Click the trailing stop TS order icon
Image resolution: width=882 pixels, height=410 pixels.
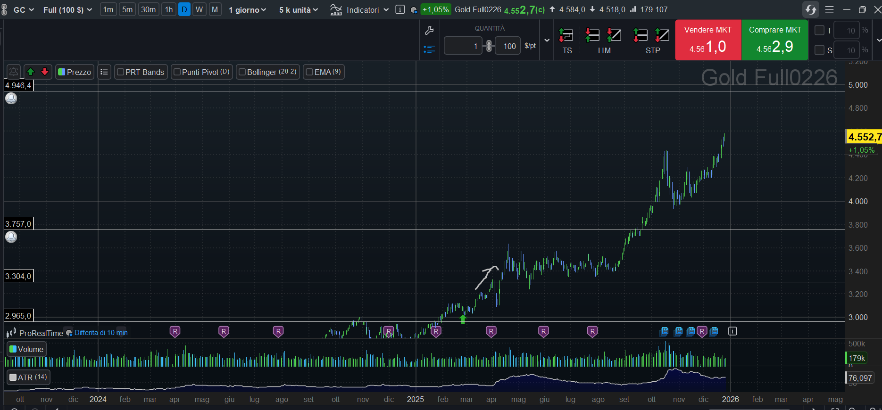click(x=566, y=35)
